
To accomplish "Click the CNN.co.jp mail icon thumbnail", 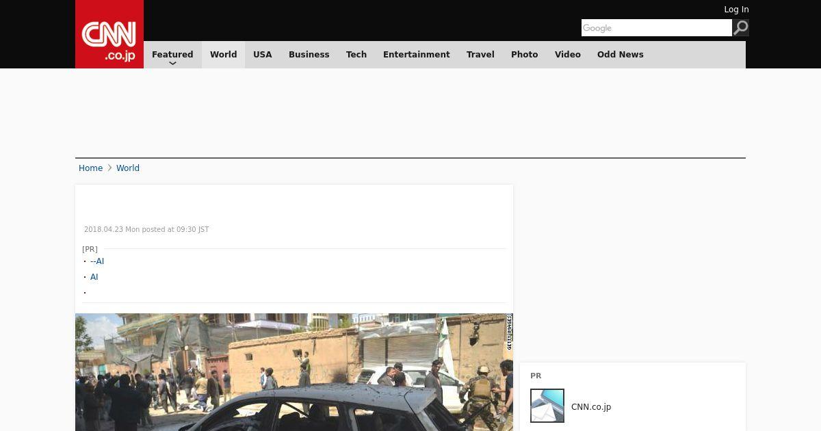I will [547, 406].
